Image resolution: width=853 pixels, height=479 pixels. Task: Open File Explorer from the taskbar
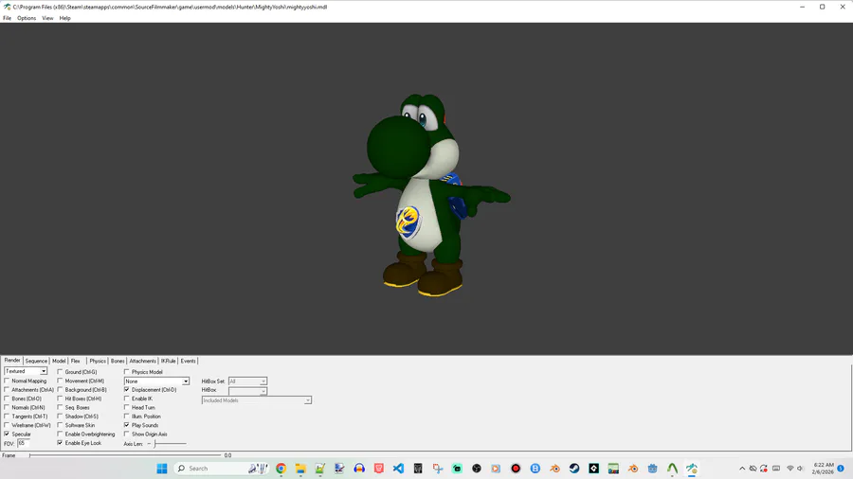[x=300, y=469]
